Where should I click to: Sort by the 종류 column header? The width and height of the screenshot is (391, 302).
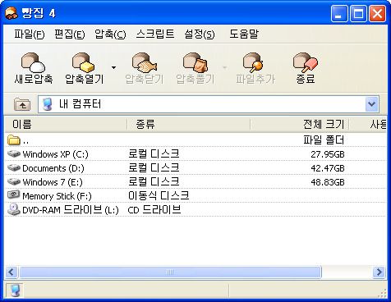(x=189, y=125)
